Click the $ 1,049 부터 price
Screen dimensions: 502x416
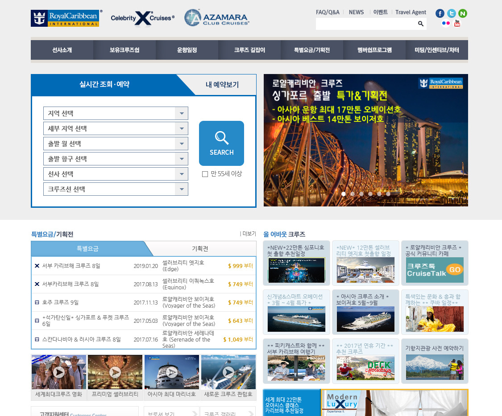tap(238, 339)
